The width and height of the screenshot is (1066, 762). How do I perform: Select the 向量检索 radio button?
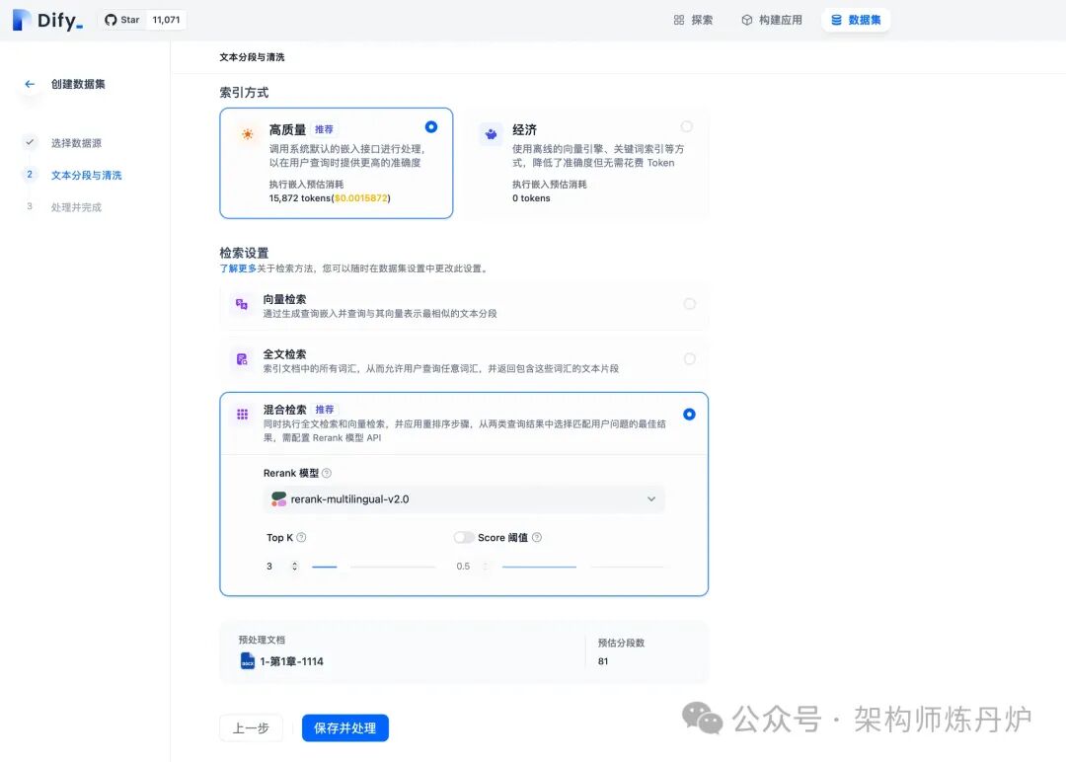689,304
